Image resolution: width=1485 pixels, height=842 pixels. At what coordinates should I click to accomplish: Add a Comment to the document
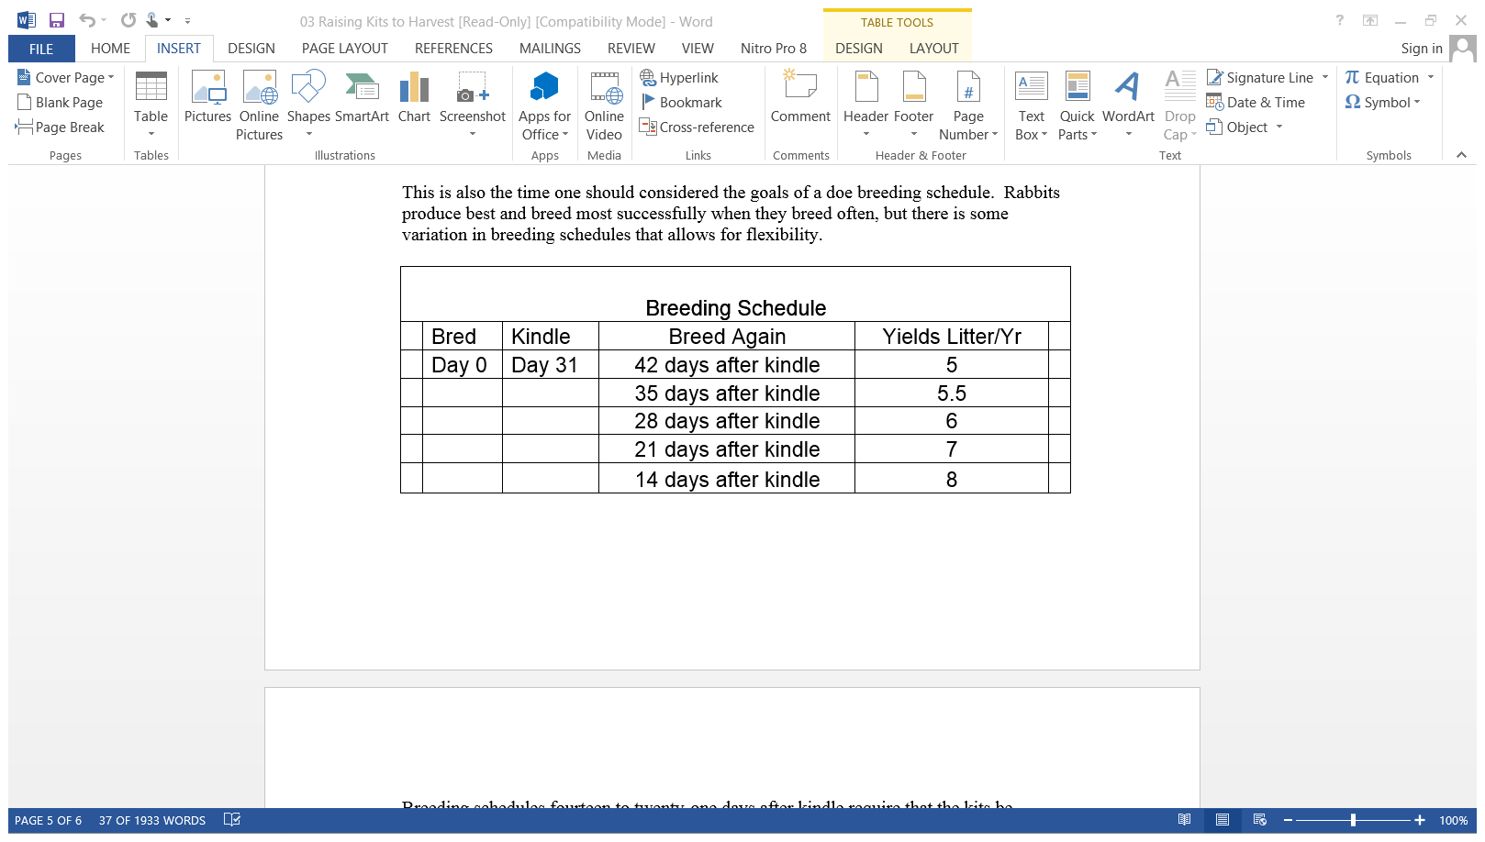[800, 98]
